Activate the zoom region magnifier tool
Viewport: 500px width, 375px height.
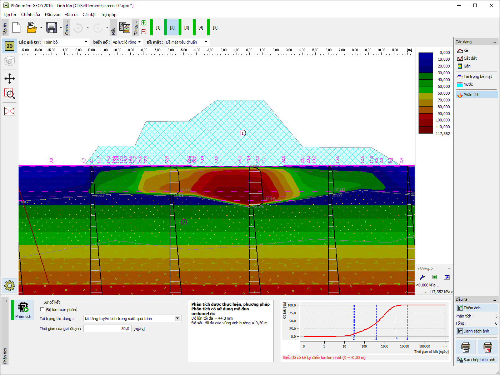click(x=10, y=94)
